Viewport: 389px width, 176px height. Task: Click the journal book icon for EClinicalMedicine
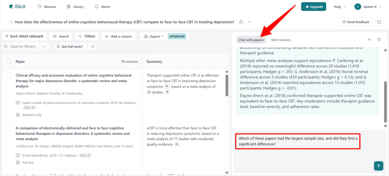(18, 156)
